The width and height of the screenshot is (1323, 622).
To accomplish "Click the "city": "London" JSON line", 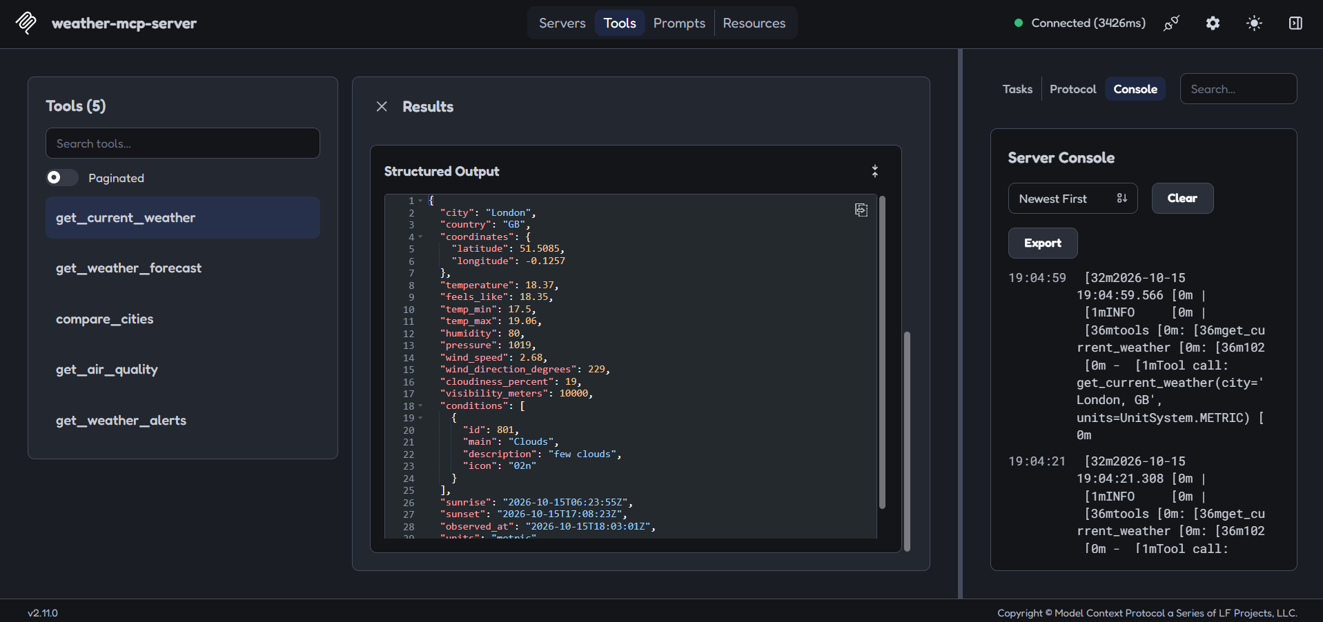I will coord(487,213).
